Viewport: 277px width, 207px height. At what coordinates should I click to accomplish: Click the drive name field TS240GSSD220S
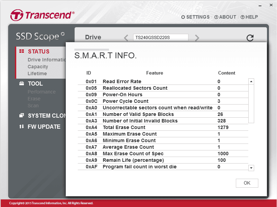coord(160,38)
